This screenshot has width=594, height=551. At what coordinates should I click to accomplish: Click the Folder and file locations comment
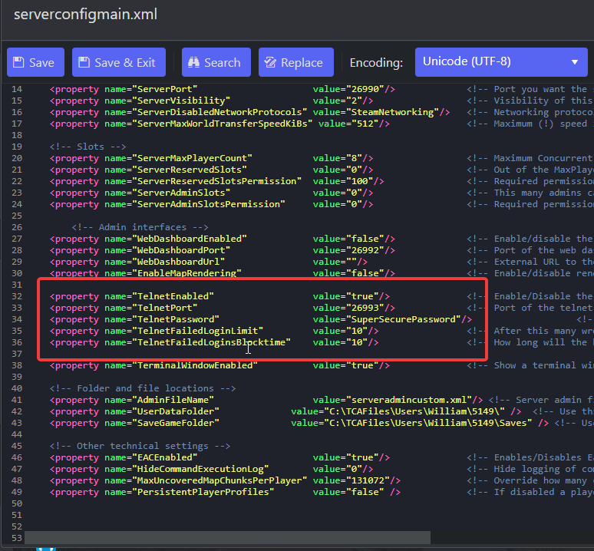(143, 388)
